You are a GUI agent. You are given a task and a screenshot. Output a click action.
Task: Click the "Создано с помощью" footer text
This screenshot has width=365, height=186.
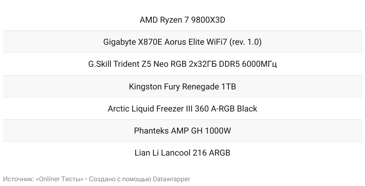(120, 179)
